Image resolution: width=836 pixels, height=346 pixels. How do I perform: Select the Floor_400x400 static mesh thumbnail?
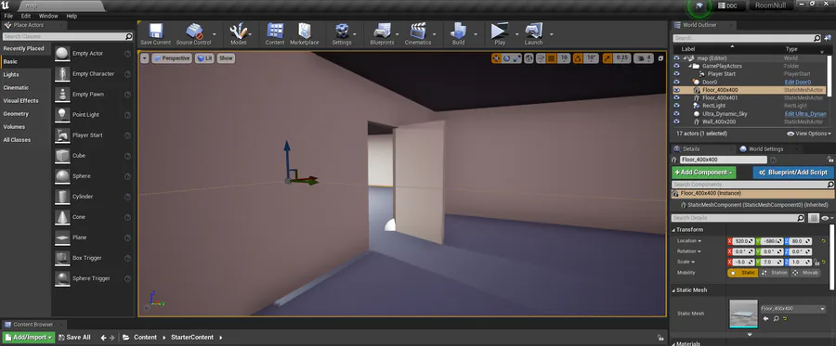click(x=743, y=314)
